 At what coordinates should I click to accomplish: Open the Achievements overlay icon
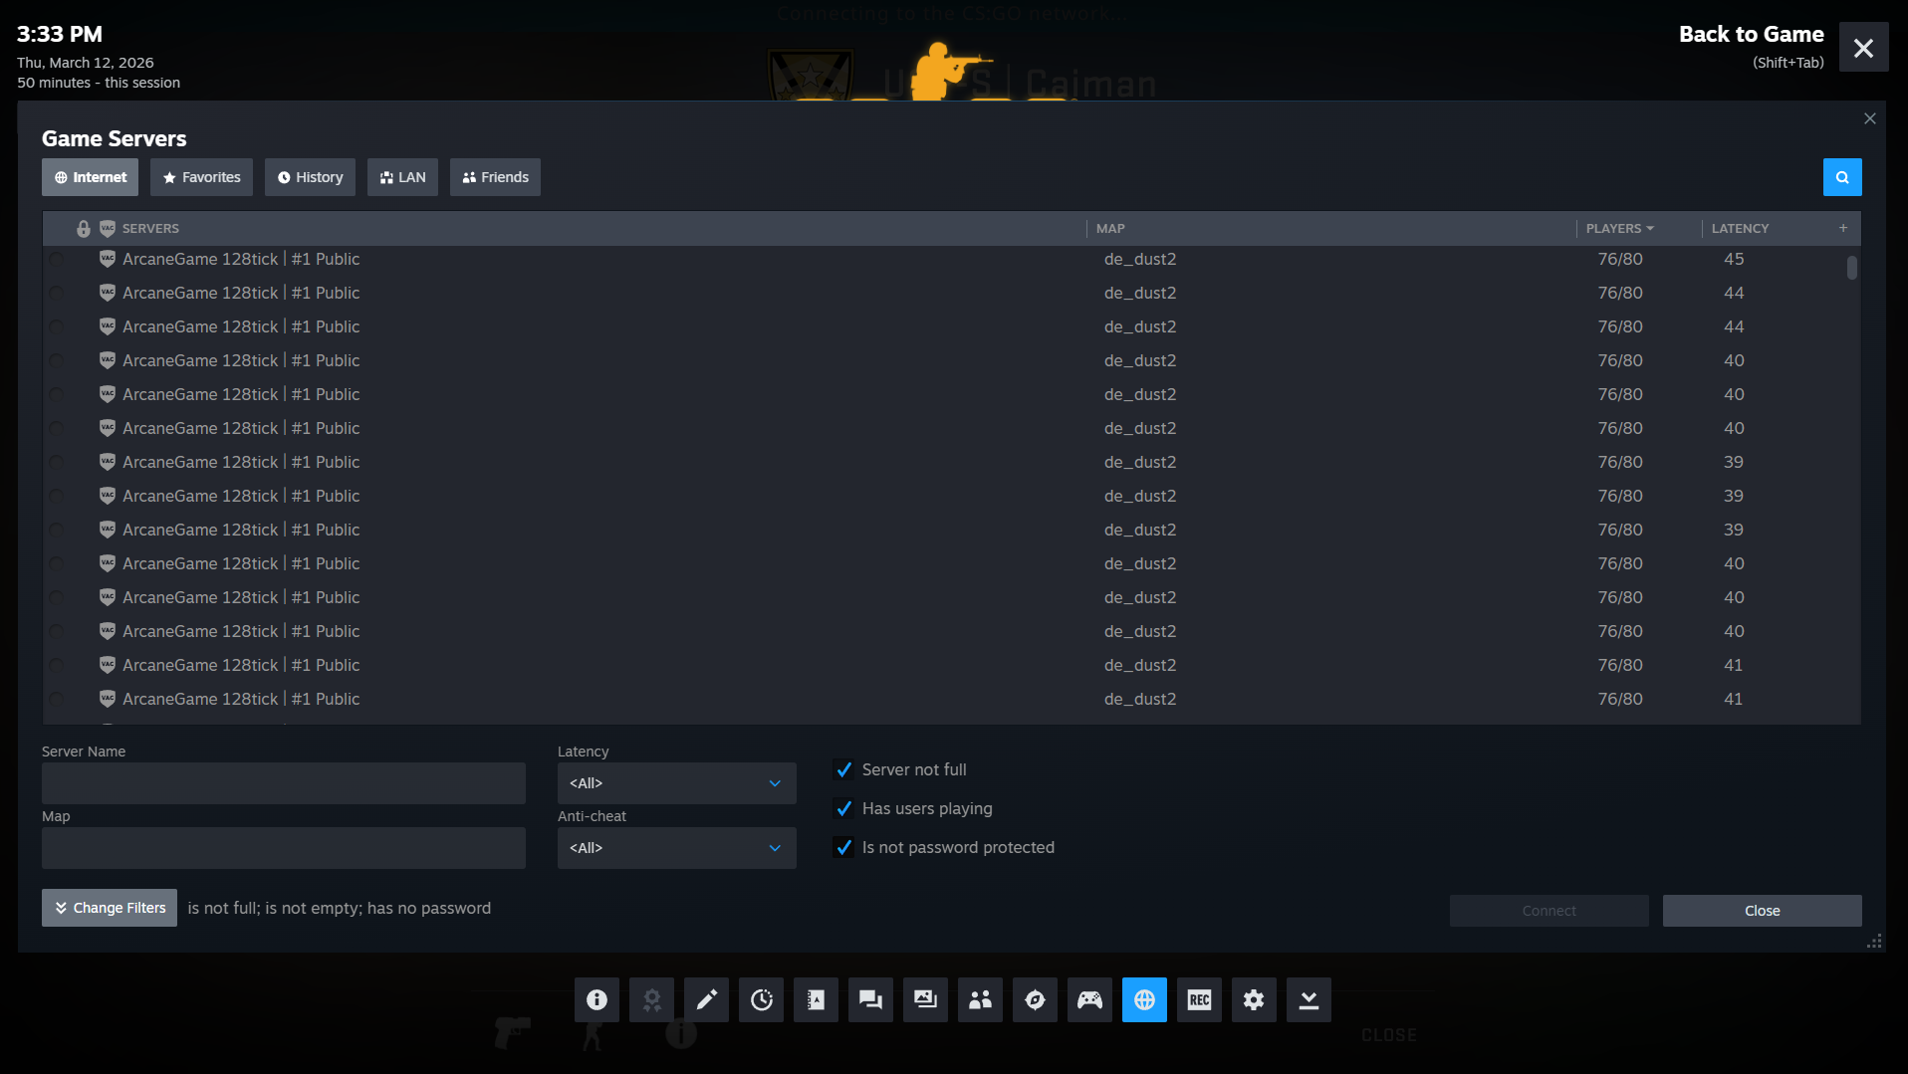click(x=651, y=999)
